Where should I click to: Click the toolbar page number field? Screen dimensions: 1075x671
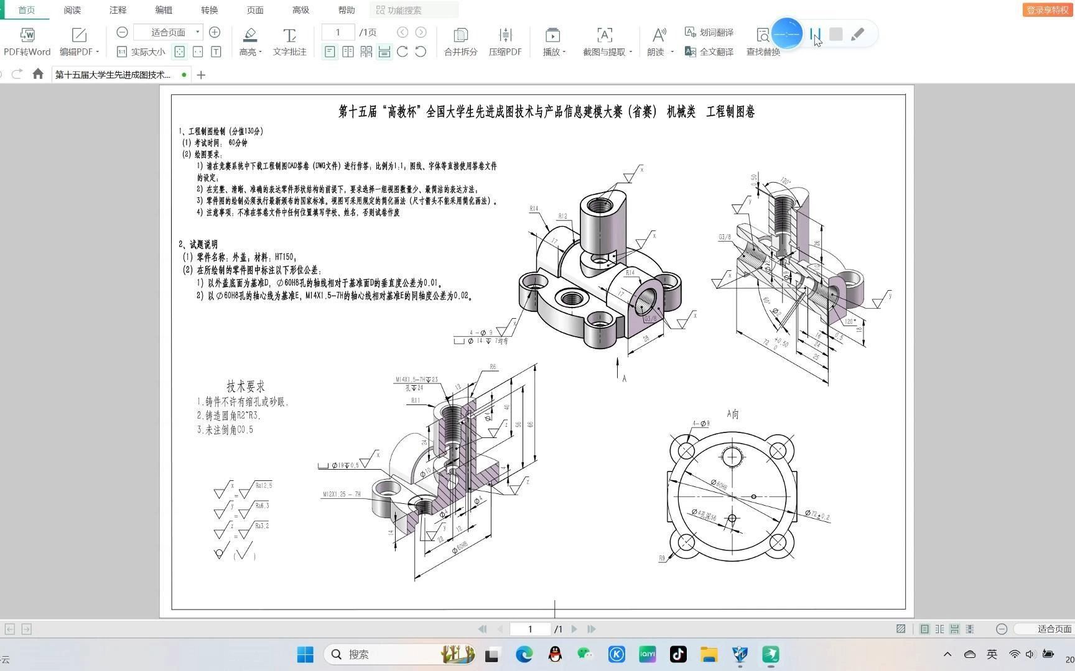pos(338,32)
